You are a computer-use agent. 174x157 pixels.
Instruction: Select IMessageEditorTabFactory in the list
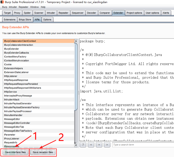(x=39, y=131)
